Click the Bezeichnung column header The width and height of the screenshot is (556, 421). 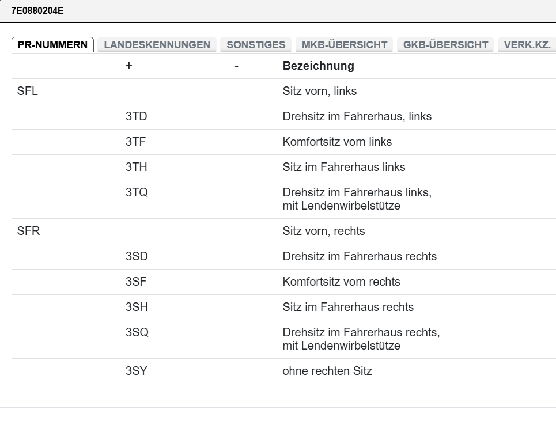click(x=318, y=66)
